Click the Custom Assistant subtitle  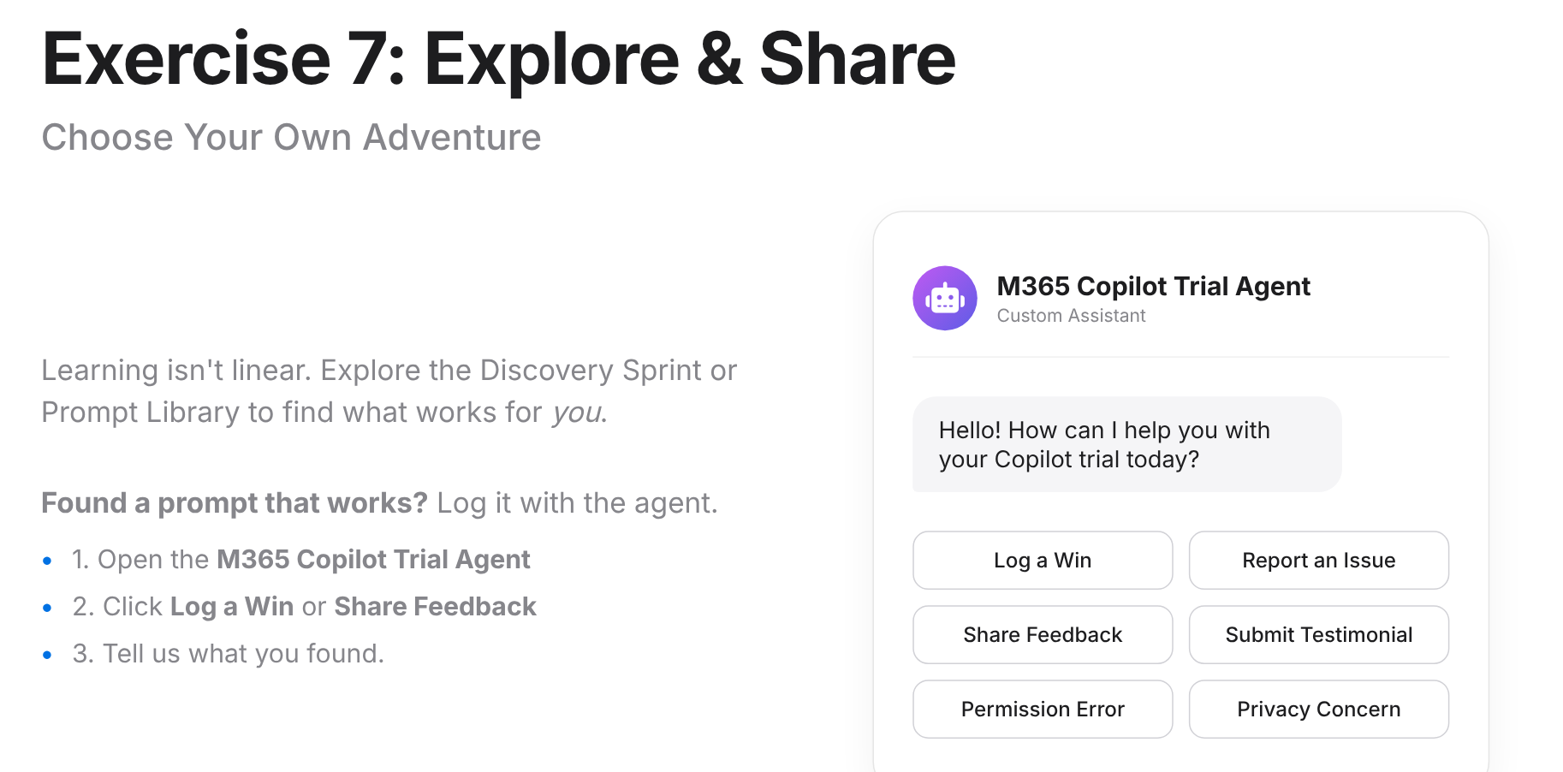coord(1071,316)
